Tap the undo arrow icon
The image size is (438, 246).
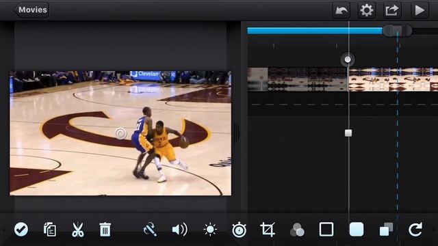(342, 10)
